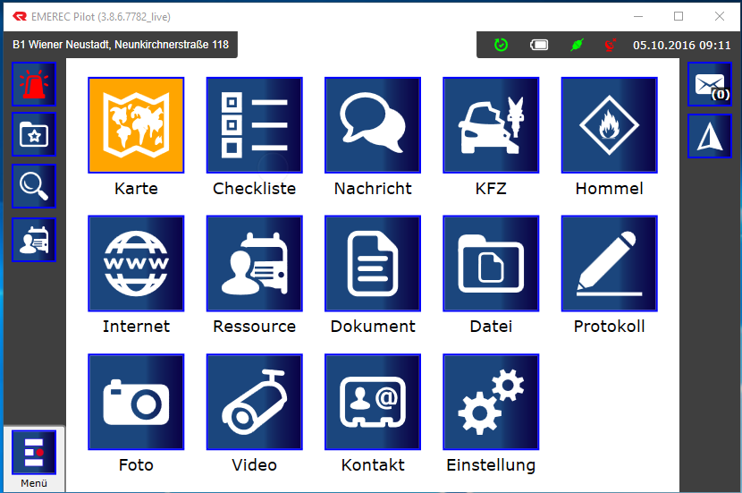Open the Protokoll pencil tile

pyautogui.click(x=609, y=263)
